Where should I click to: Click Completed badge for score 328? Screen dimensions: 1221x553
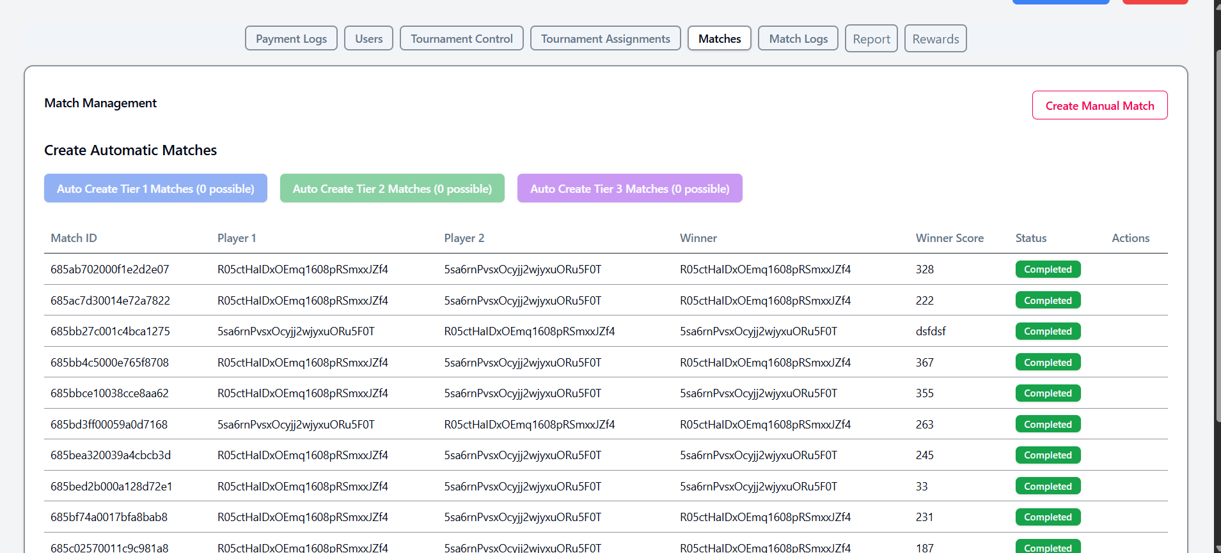point(1048,269)
